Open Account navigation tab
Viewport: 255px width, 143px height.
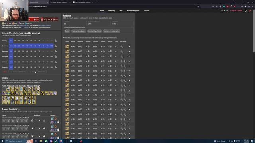click(147, 11)
